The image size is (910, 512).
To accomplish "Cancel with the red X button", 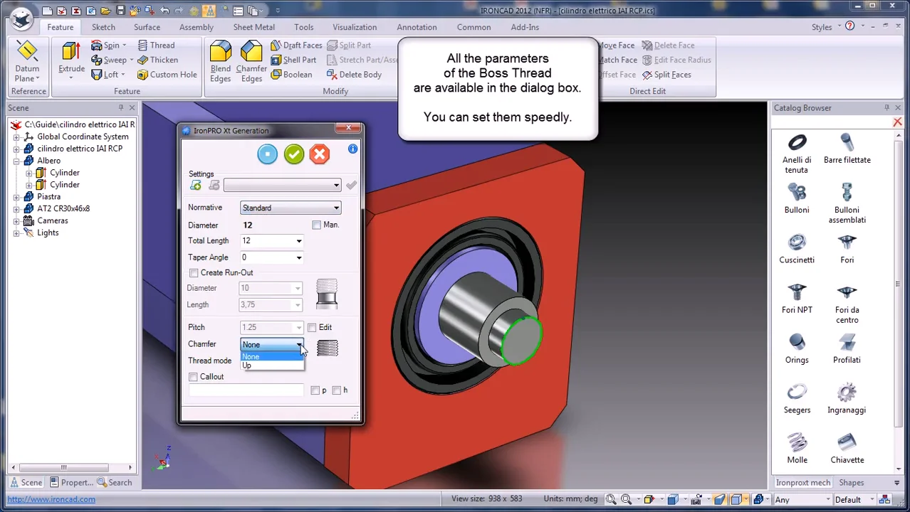I will click(320, 154).
